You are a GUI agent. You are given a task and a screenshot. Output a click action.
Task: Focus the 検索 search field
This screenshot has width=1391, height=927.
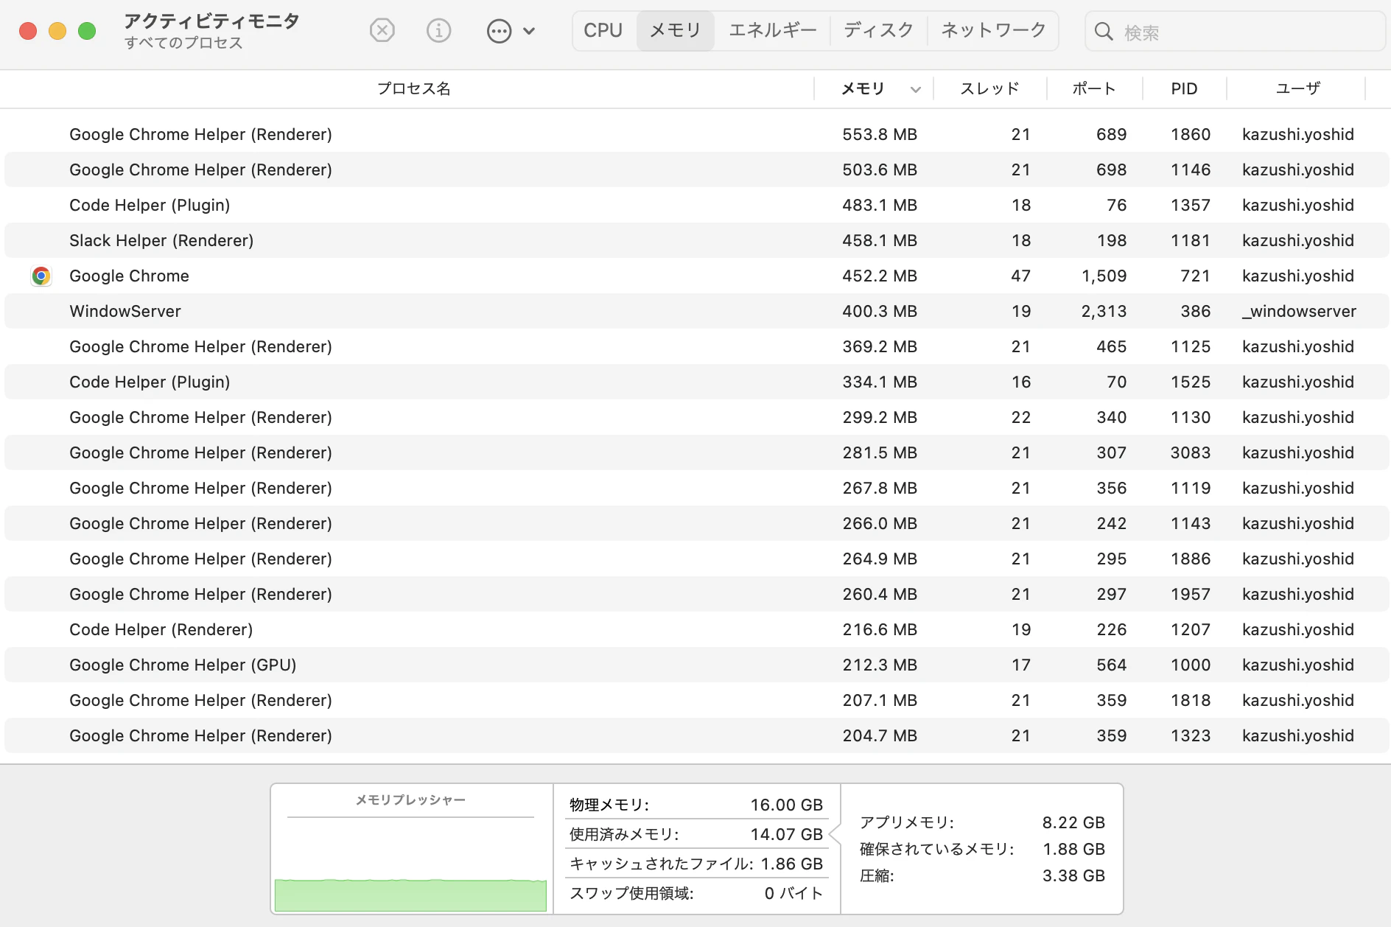(x=1236, y=32)
